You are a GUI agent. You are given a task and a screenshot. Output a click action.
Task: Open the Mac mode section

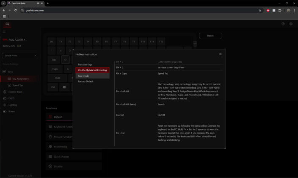pyautogui.click(x=92, y=76)
